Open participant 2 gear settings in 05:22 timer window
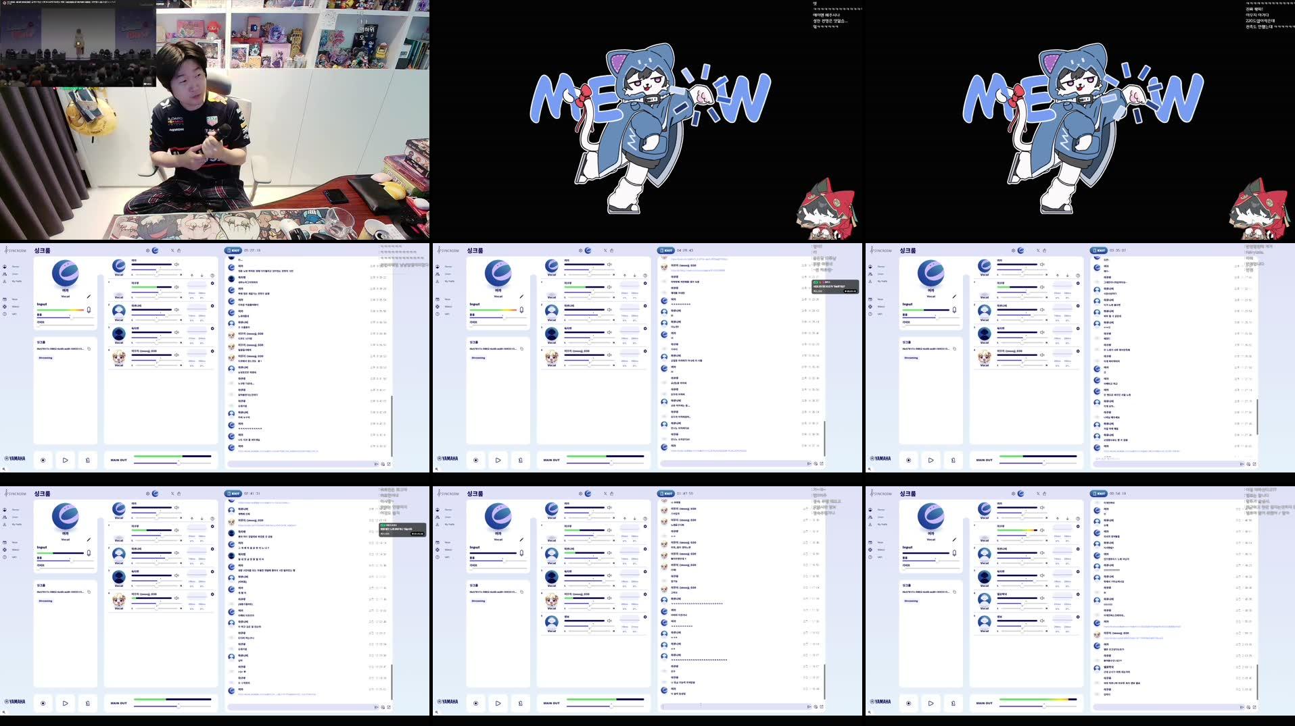The height and width of the screenshot is (726, 1295). (x=212, y=306)
